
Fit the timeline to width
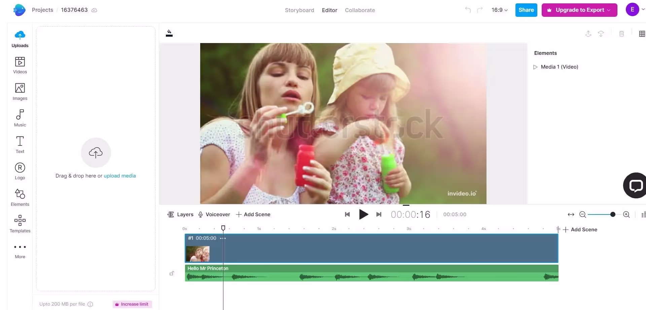tap(571, 215)
